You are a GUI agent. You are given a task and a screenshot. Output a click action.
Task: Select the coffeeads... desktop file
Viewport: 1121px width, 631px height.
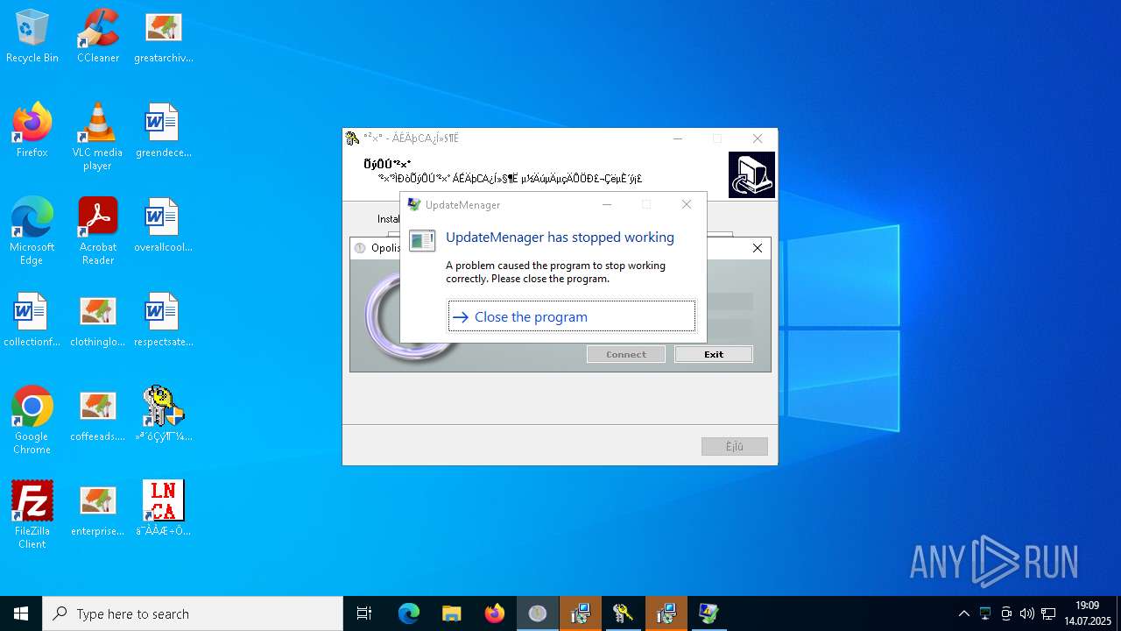point(98,415)
